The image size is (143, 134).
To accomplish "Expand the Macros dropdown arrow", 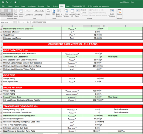I will coord(119,16).
